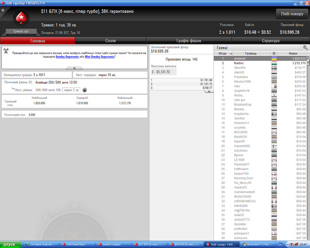This screenshot has height=248, width=310.
Task: Sort by Гравець column header
Action: coord(252,54)
